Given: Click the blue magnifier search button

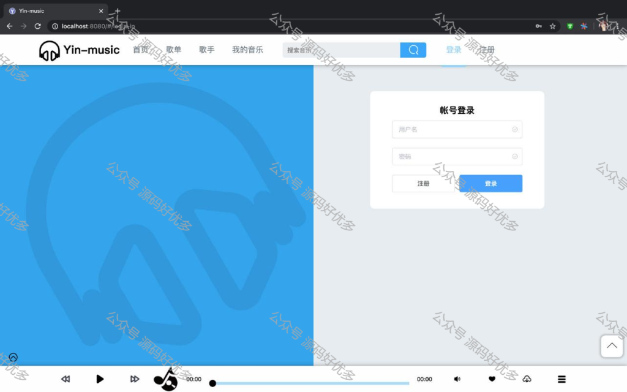Looking at the screenshot, I should (413, 50).
